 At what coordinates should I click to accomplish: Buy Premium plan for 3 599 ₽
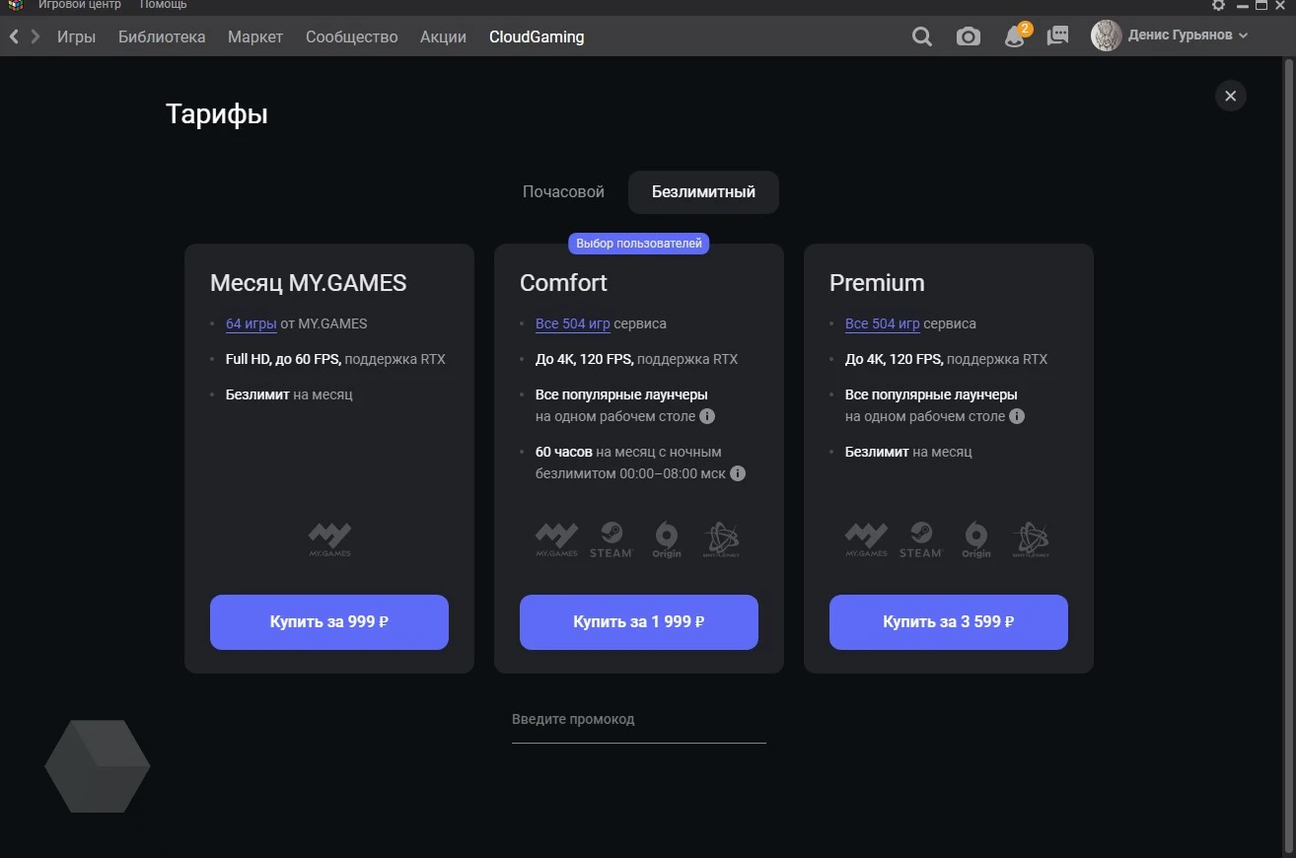click(x=949, y=622)
